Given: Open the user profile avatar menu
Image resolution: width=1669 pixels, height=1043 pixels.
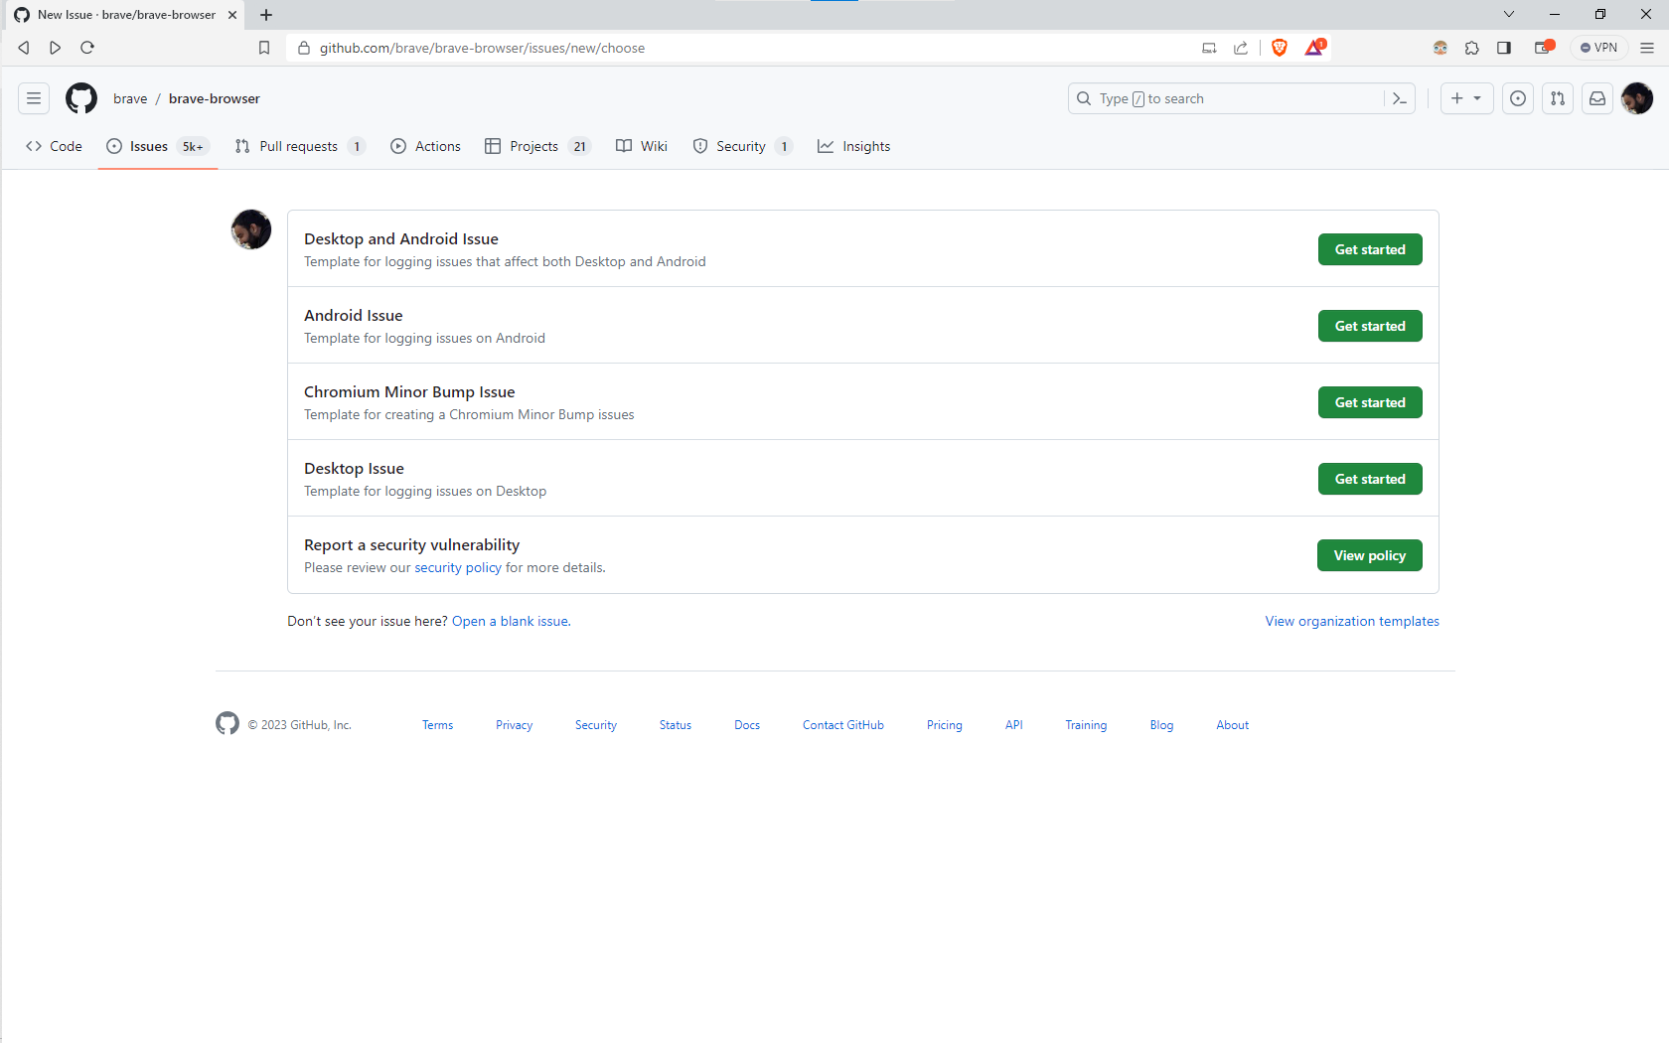Looking at the screenshot, I should coord(1637,98).
